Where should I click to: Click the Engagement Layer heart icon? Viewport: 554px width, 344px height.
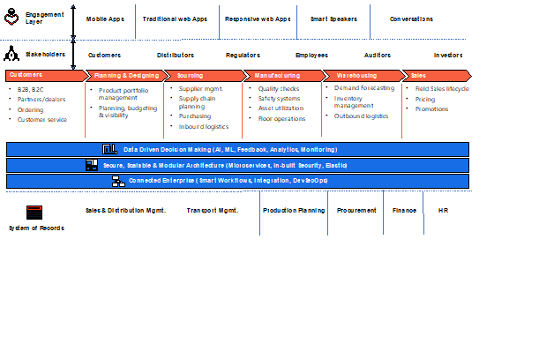click(11, 17)
